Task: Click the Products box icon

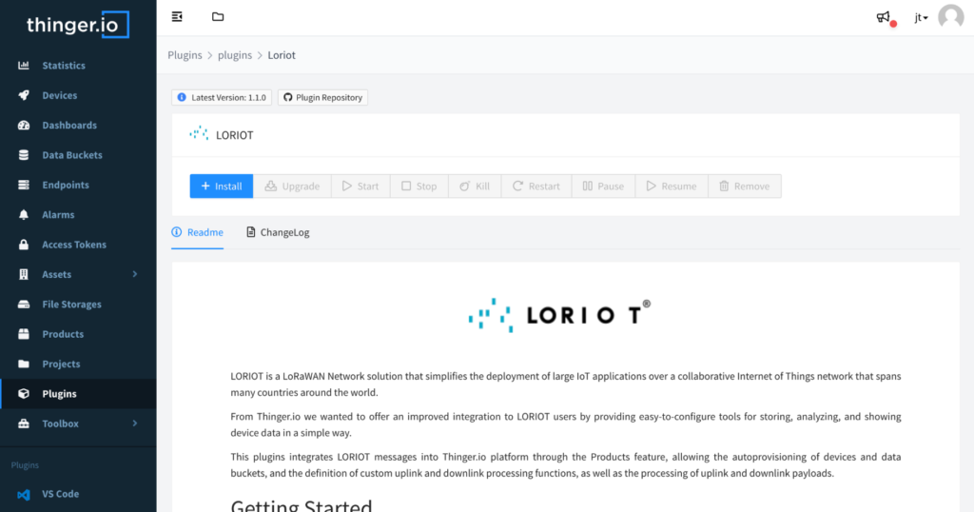Action: coord(24,334)
